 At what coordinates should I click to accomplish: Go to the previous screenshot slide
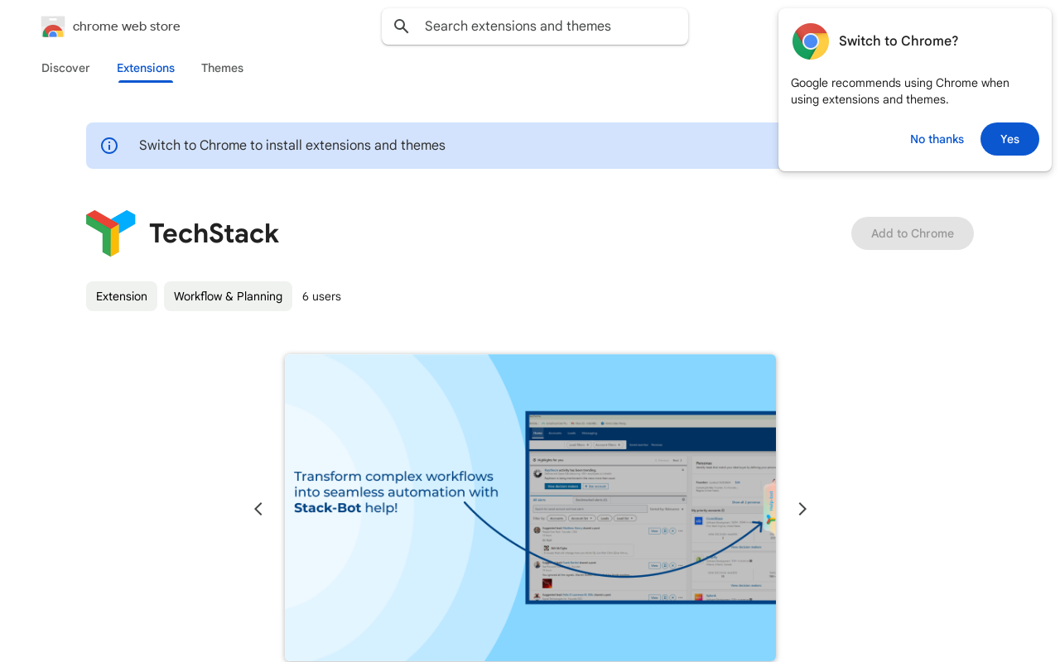258,509
